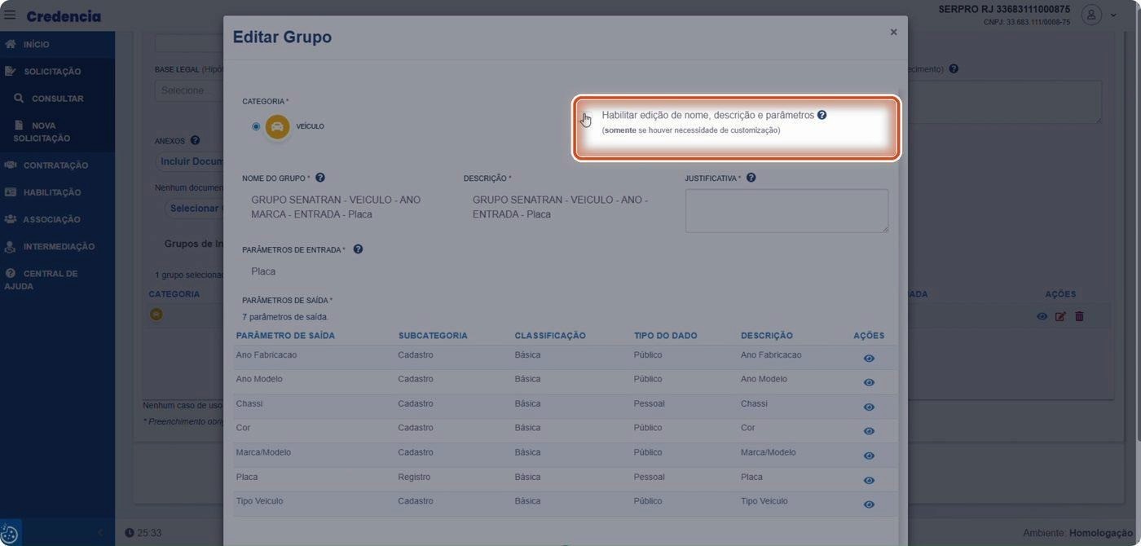Open Anexos help icon in background page

[195, 140]
